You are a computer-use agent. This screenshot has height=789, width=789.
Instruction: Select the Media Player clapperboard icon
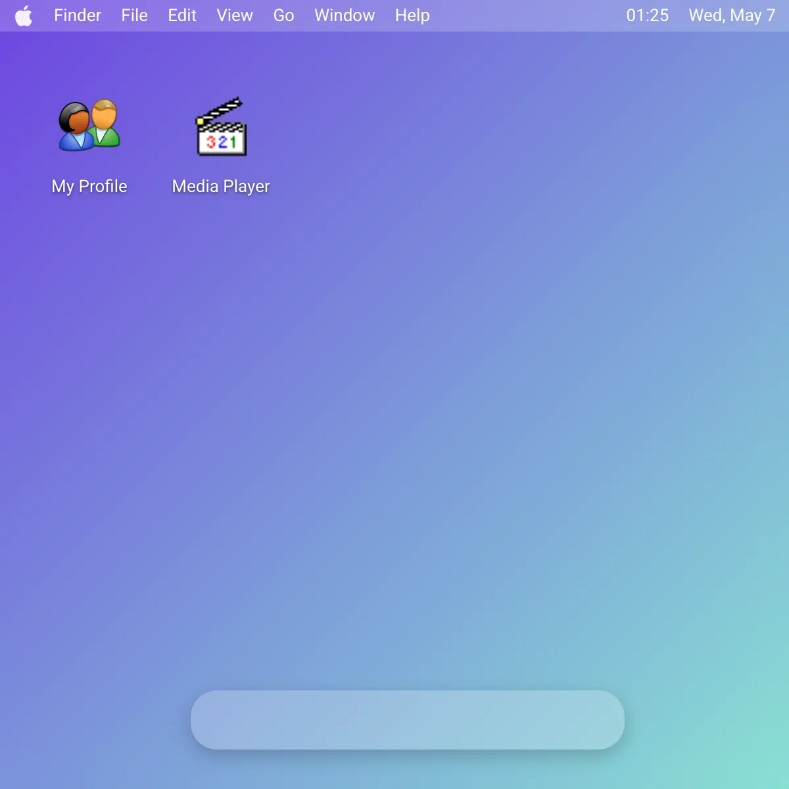(x=222, y=127)
